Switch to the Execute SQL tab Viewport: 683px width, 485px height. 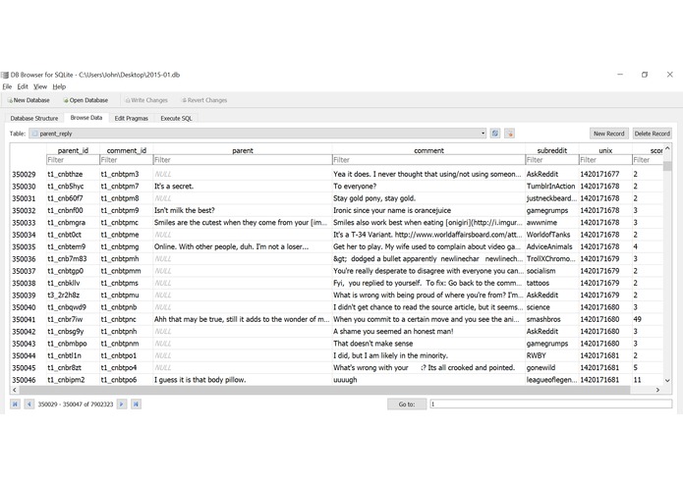click(176, 119)
